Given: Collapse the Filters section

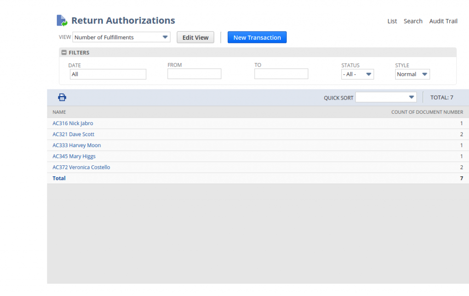Looking at the screenshot, I should click(x=64, y=52).
